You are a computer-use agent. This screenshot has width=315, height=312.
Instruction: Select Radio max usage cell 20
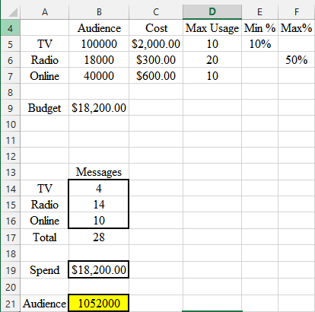(212, 60)
